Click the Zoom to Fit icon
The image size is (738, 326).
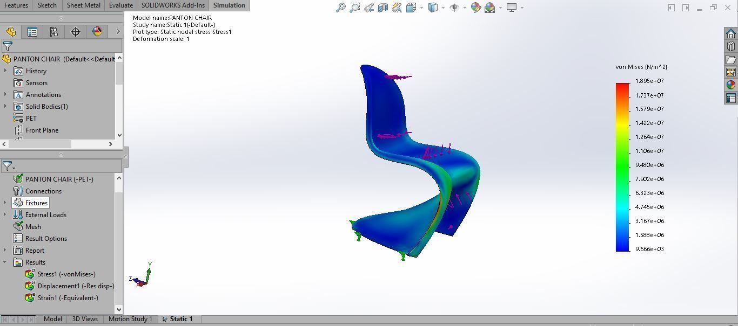coord(341,8)
